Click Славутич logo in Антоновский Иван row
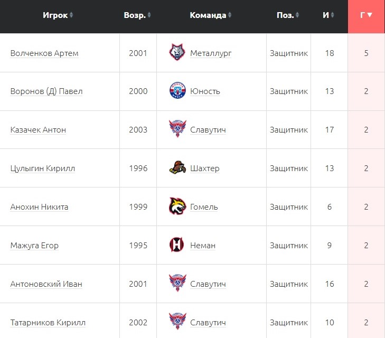 [x=177, y=284]
